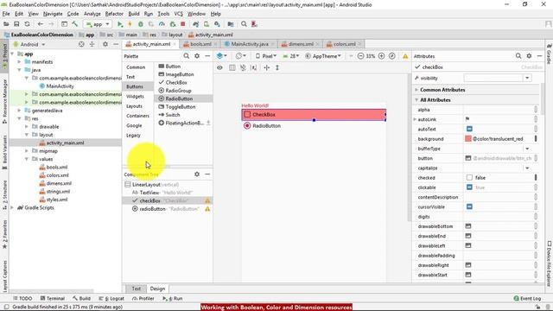Open autoLink flags selector

click(x=467, y=119)
